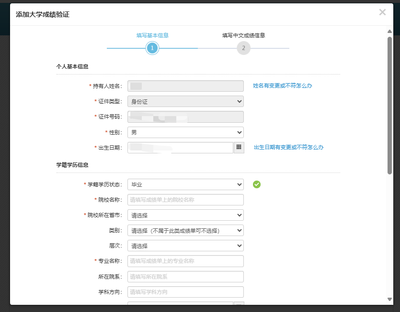400x312 pixels.
Task: Click step 1 circle 填写基本信息
Action: click(x=152, y=48)
